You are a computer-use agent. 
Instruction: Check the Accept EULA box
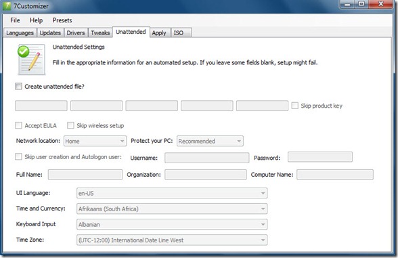[18, 125]
